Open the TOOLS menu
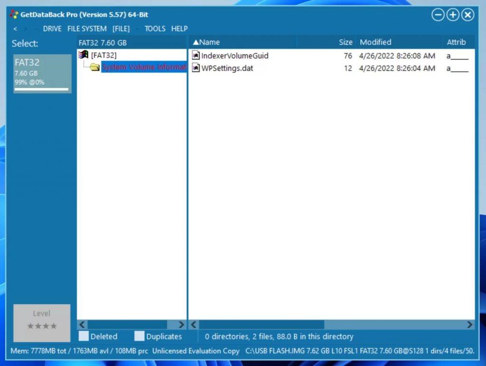Screen dimensions: 486x366 click(155, 28)
